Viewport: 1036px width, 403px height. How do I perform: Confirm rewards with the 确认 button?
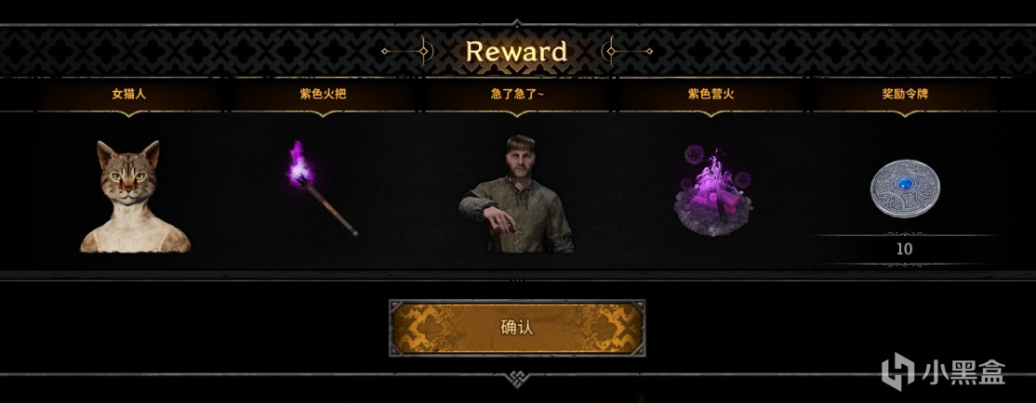[517, 328]
